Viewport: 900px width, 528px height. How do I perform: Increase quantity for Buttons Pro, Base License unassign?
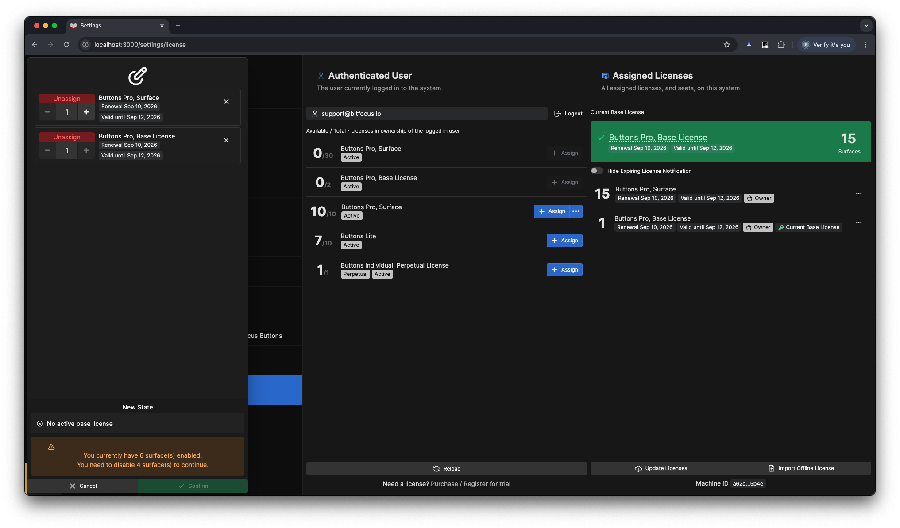(86, 150)
